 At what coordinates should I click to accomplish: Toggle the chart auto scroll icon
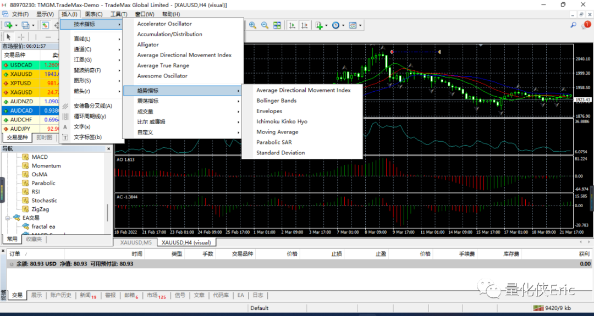point(293,25)
